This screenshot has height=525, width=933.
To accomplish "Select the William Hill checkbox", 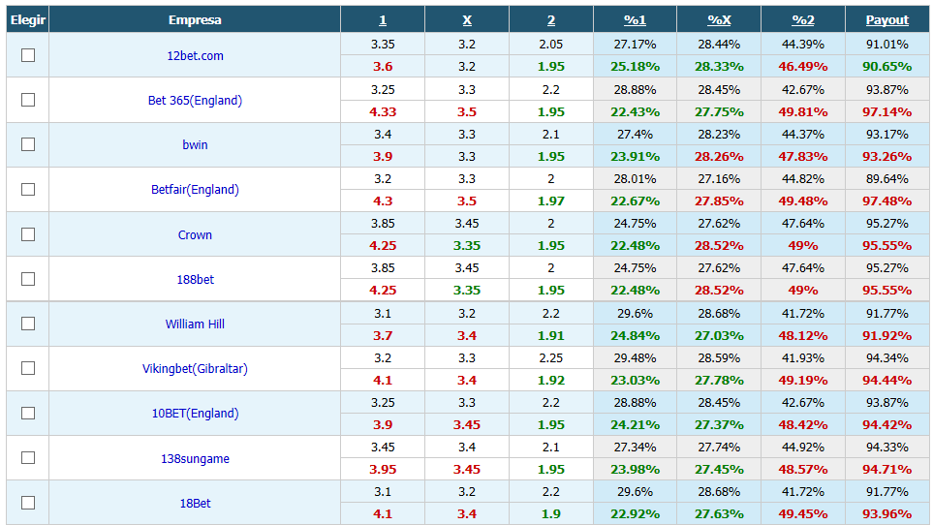I will point(28,324).
